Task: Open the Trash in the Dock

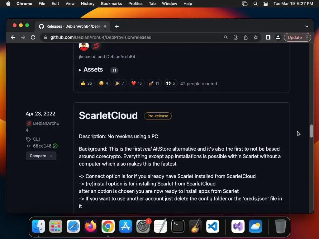Action: click(281, 226)
